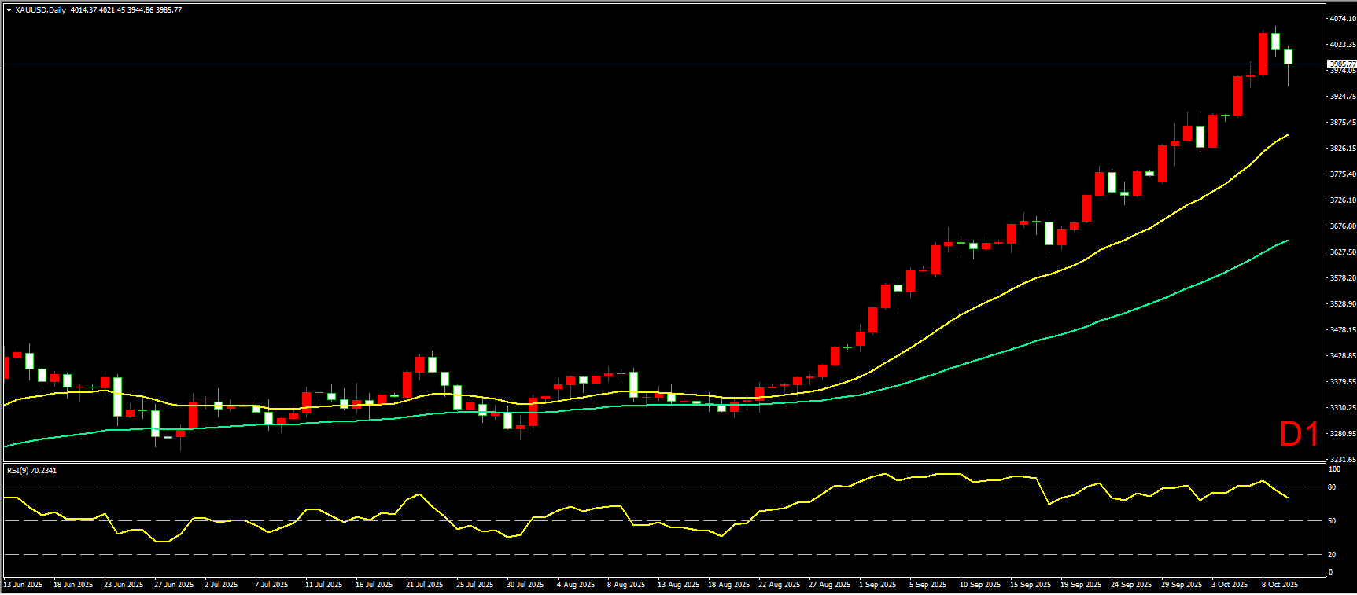Screen dimensions: 1357x595
Task: Click the 18 Aug 2025 date label
Action: [728, 585]
